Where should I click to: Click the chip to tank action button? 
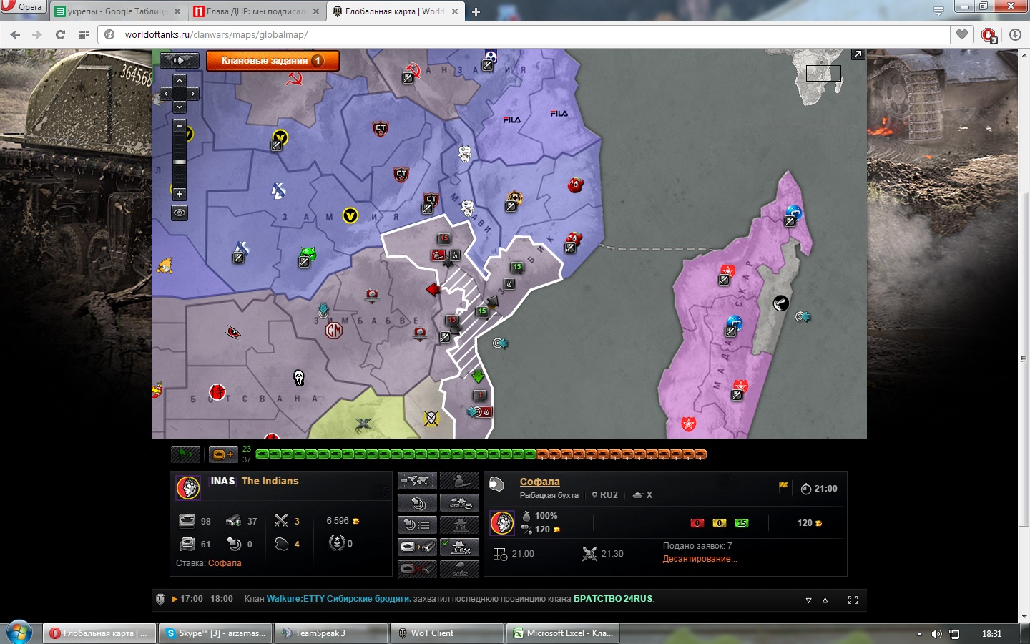[417, 547]
